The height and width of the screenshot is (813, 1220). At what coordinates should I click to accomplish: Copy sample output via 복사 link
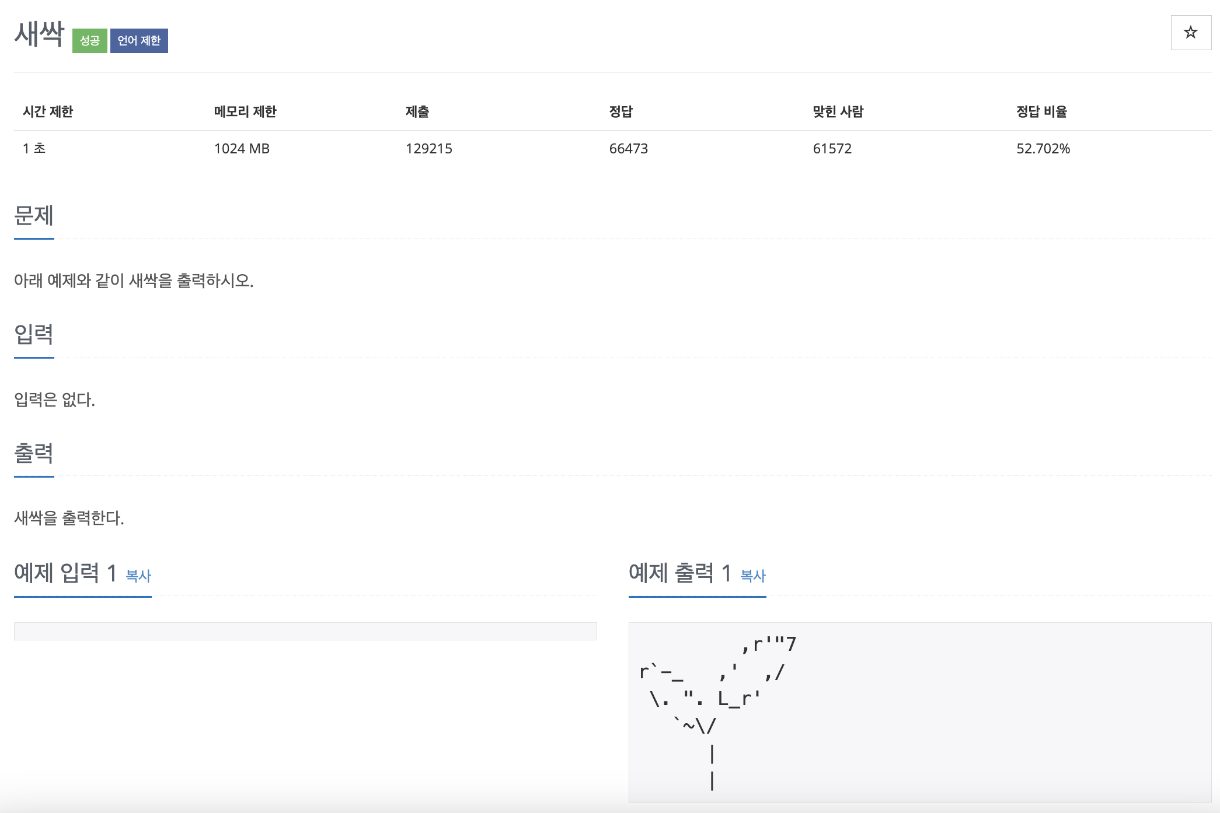click(752, 576)
